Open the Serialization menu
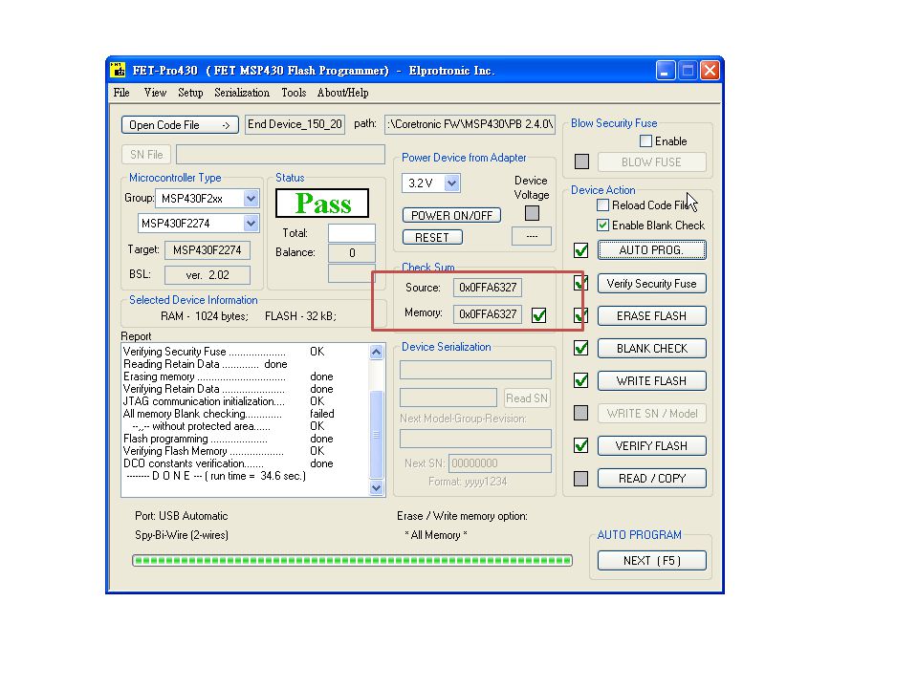 [x=242, y=93]
